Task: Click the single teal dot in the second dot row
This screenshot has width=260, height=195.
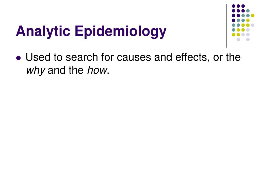Action: [x=248, y=11]
